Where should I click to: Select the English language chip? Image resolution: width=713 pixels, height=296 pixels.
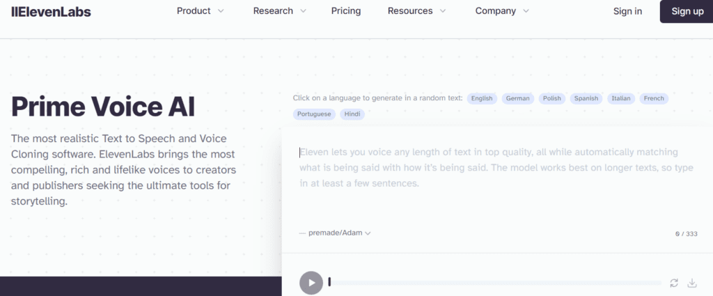[x=482, y=98]
